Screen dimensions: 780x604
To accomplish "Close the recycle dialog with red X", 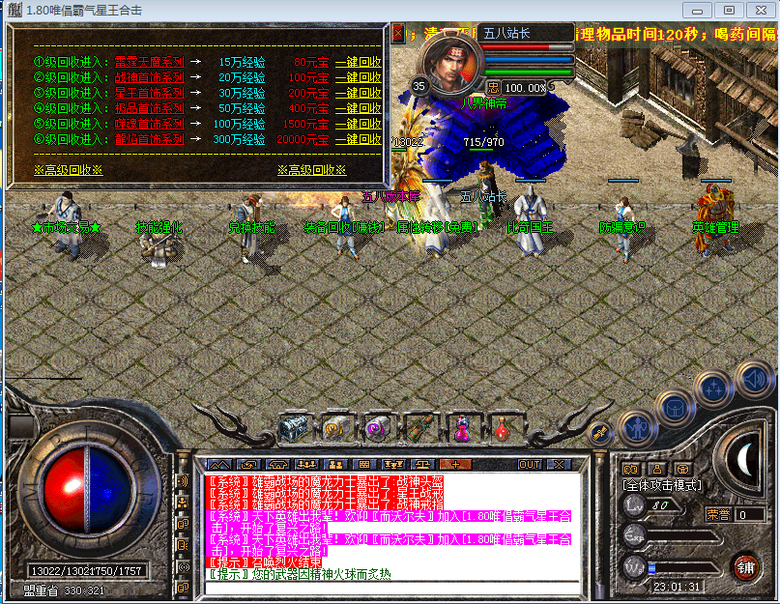I will click(x=398, y=33).
